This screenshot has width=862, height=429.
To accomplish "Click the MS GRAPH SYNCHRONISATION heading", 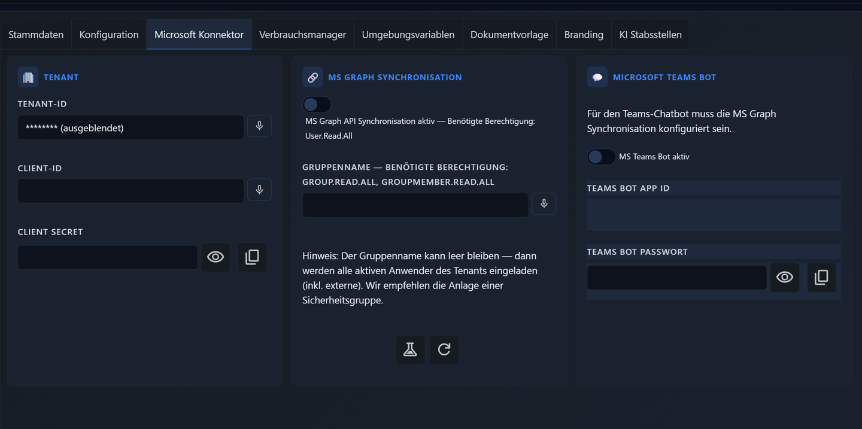I will 395,77.
